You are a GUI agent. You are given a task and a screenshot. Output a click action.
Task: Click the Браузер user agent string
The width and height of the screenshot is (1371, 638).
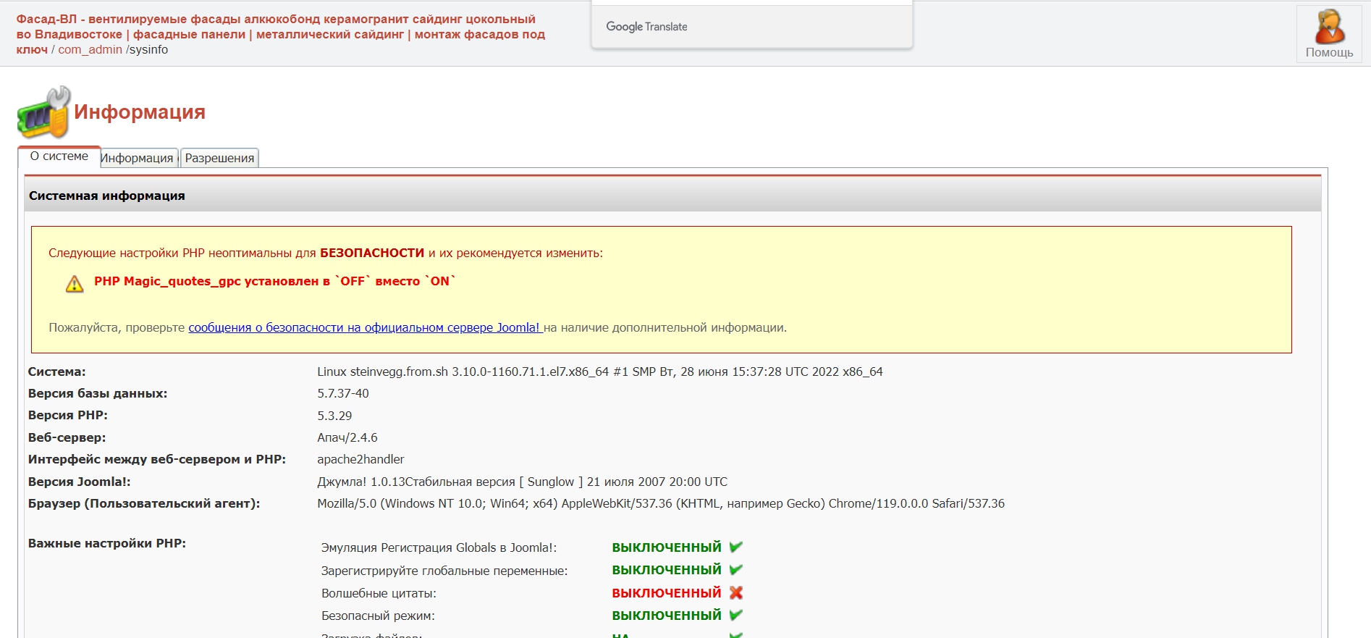coord(660,503)
